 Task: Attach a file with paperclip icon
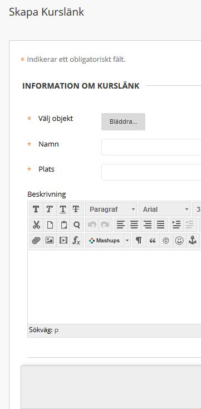click(x=36, y=241)
